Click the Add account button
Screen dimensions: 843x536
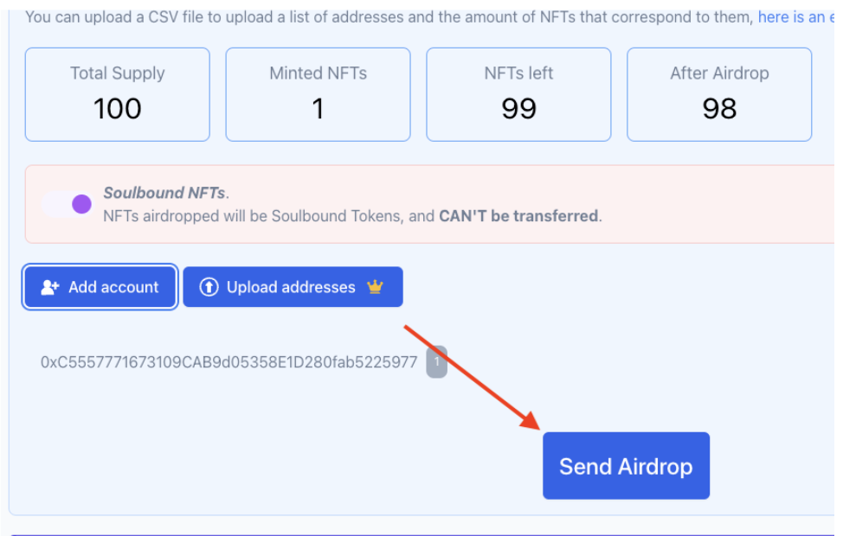click(100, 287)
